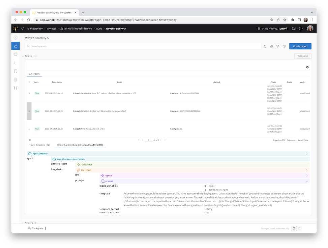This screenshot has width=328, height=248.
Task: Turn off Weave1 using the Turn off toggle
Action: (x=283, y=29)
